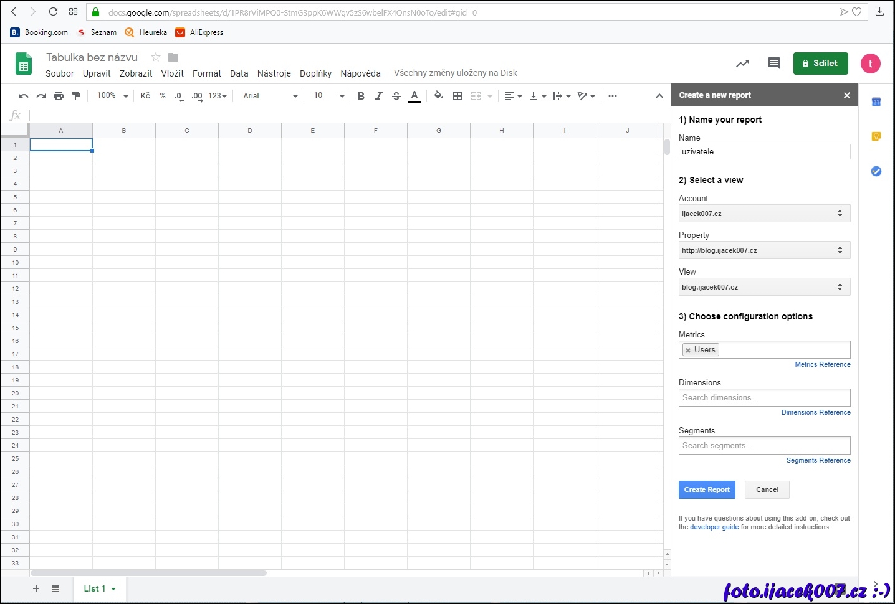Apply strikethrough formatting
Image resolution: width=895 pixels, height=604 pixels.
tap(396, 96)
